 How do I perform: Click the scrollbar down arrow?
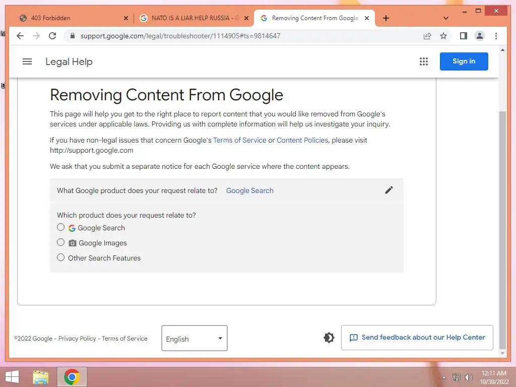502,353
